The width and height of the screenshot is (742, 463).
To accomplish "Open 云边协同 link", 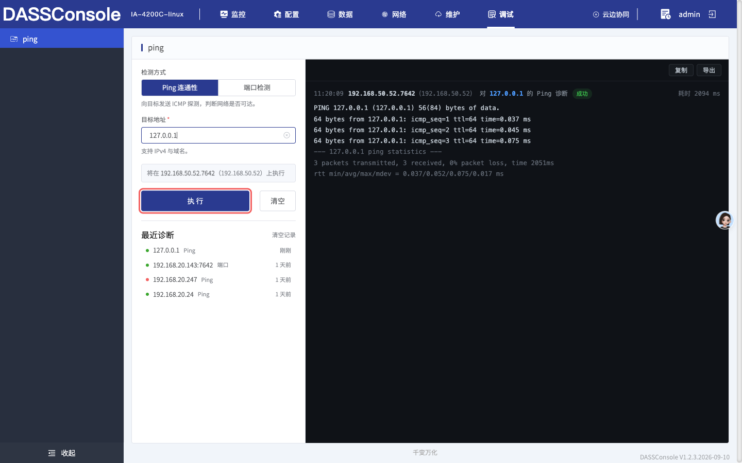I will click(612, 14).
